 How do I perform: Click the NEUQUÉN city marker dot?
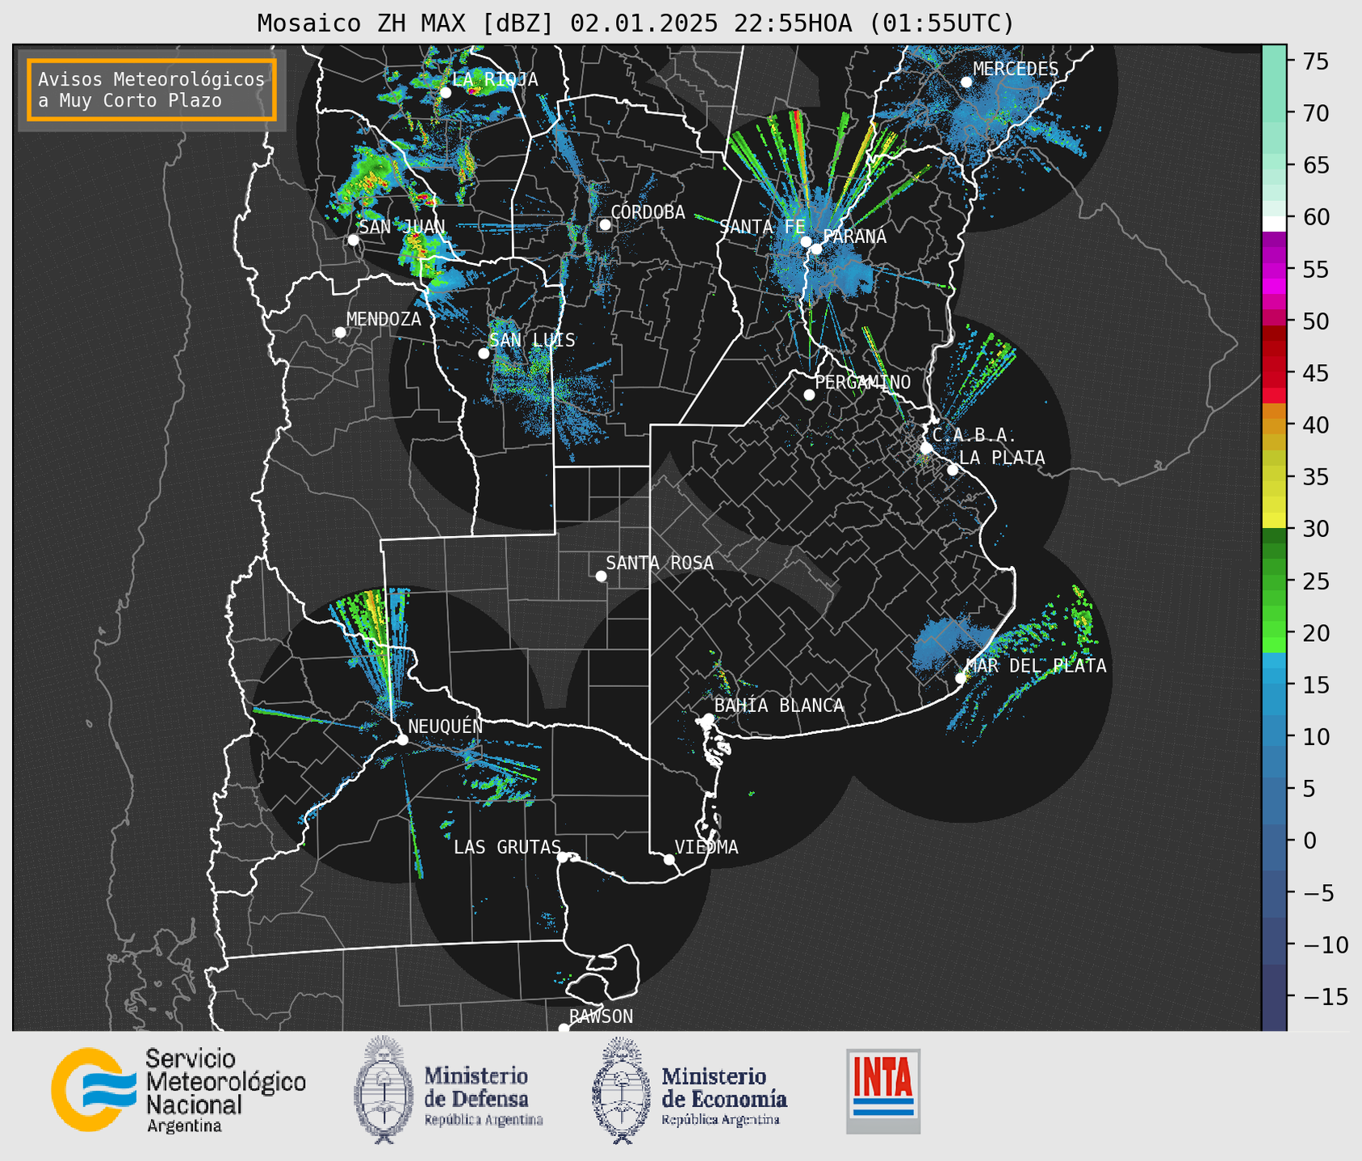(x=402, y=740)
